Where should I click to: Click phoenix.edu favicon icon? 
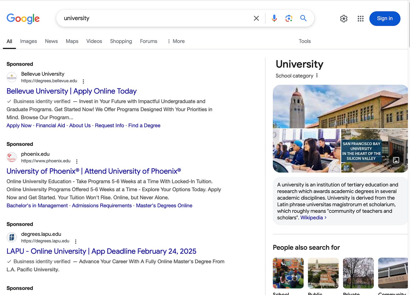point(12,157)
